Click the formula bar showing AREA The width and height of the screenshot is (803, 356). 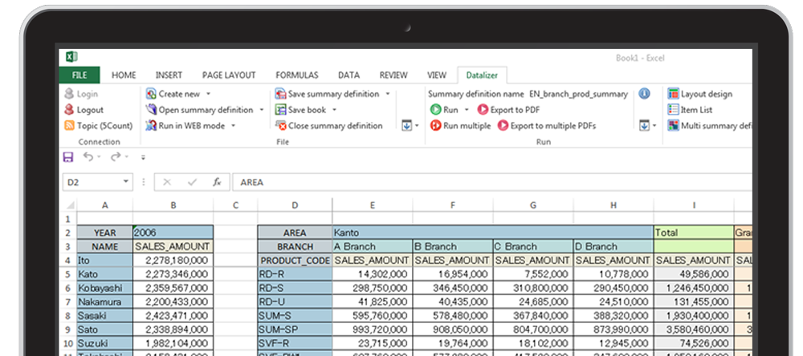coord(491,182)
